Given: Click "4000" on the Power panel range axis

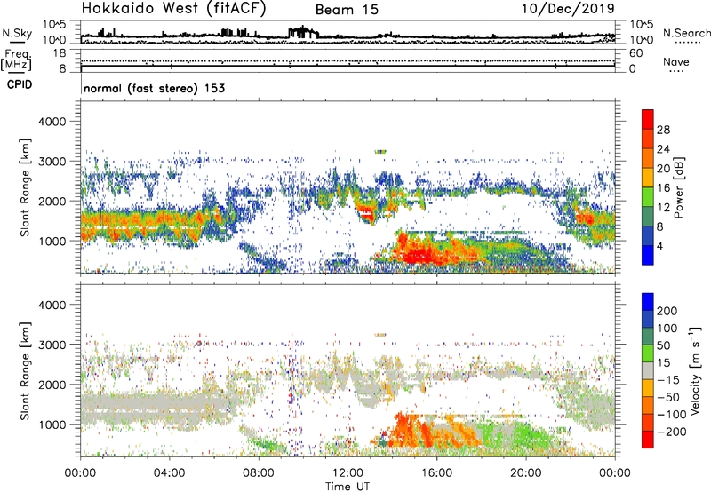Looking at the screenshot, I should [52, 122].
